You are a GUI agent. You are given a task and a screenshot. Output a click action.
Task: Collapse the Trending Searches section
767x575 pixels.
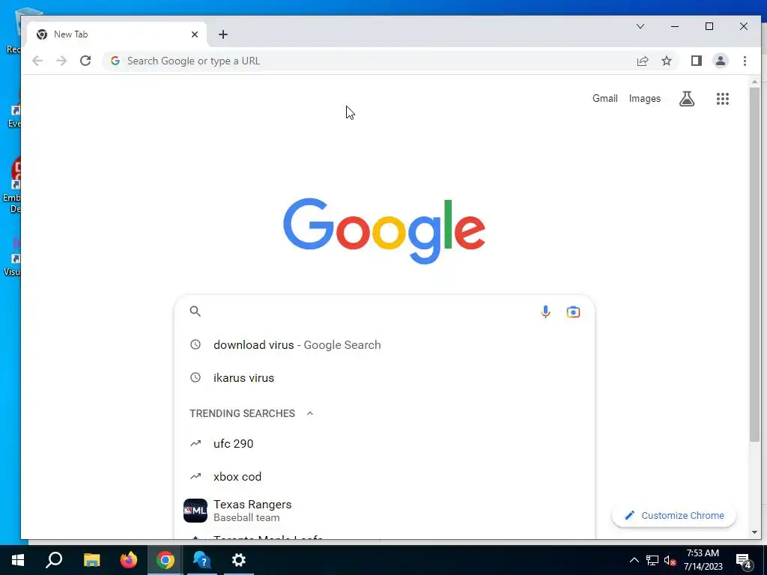tap(309, 413)
